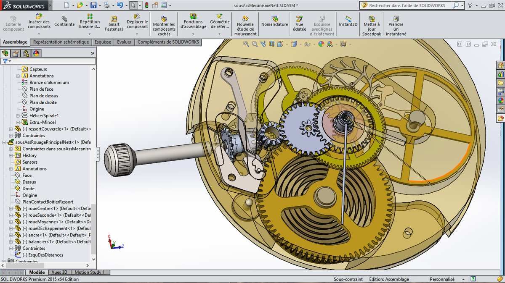505x283 pixels.
Task: Click Nouvelle étude de mouvement
Action: pyautogui.click(x=245, y=26)
